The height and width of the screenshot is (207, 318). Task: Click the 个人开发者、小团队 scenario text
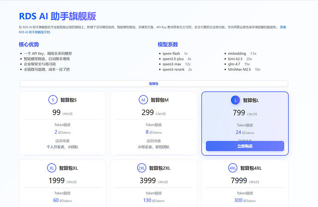point(63,147)
